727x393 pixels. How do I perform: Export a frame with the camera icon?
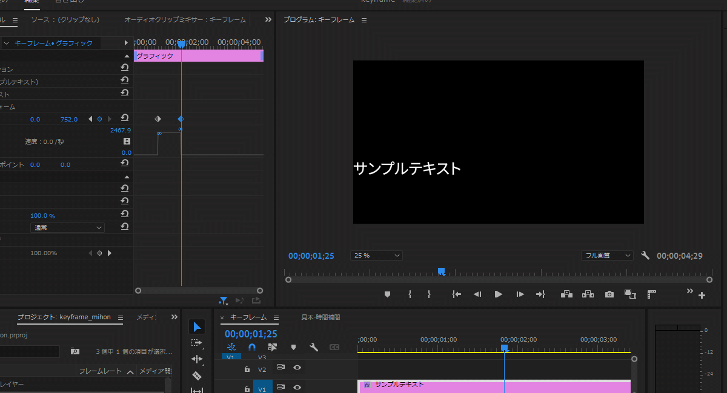pos(609,294)
